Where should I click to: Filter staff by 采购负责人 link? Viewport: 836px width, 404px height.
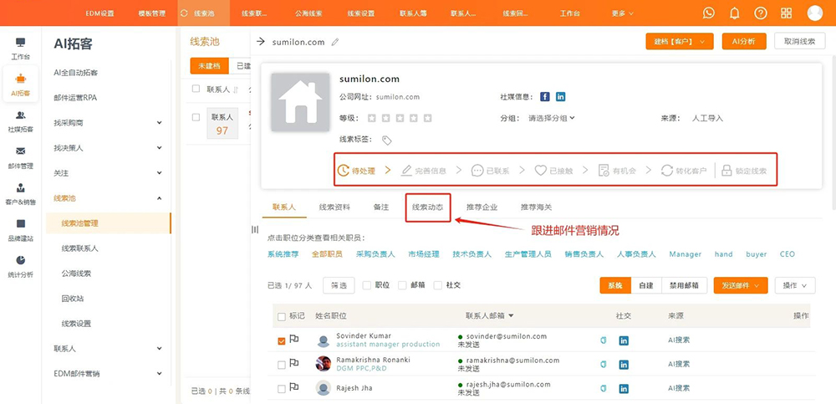point(375,254)
